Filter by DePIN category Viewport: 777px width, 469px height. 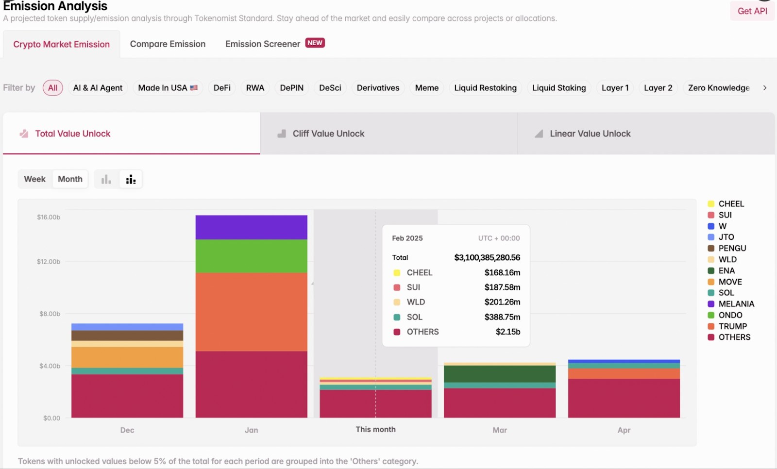click(292, 88)
